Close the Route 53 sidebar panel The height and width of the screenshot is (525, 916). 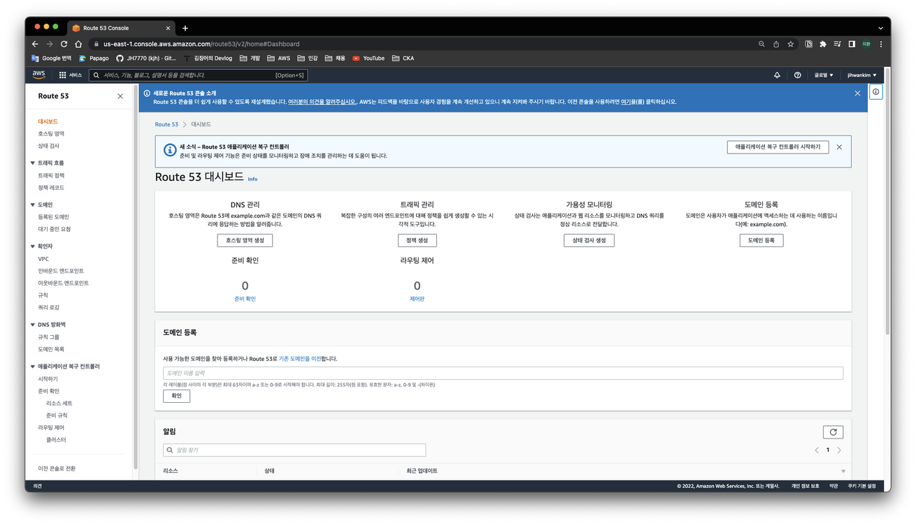pos(120,96)
